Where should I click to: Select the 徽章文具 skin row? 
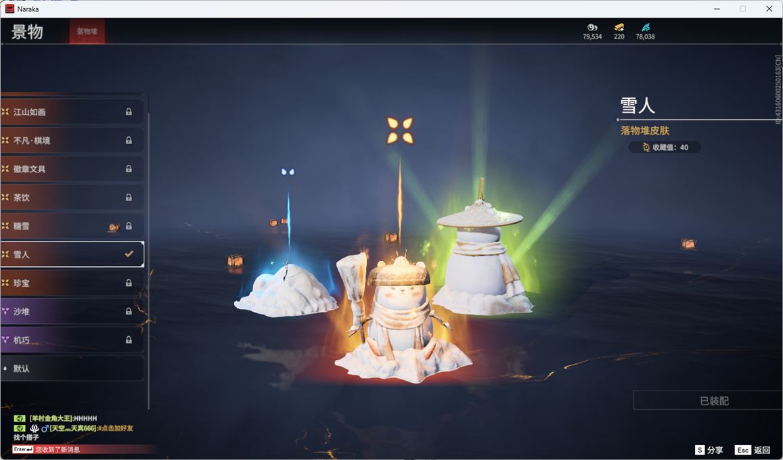tap(72, 168)
